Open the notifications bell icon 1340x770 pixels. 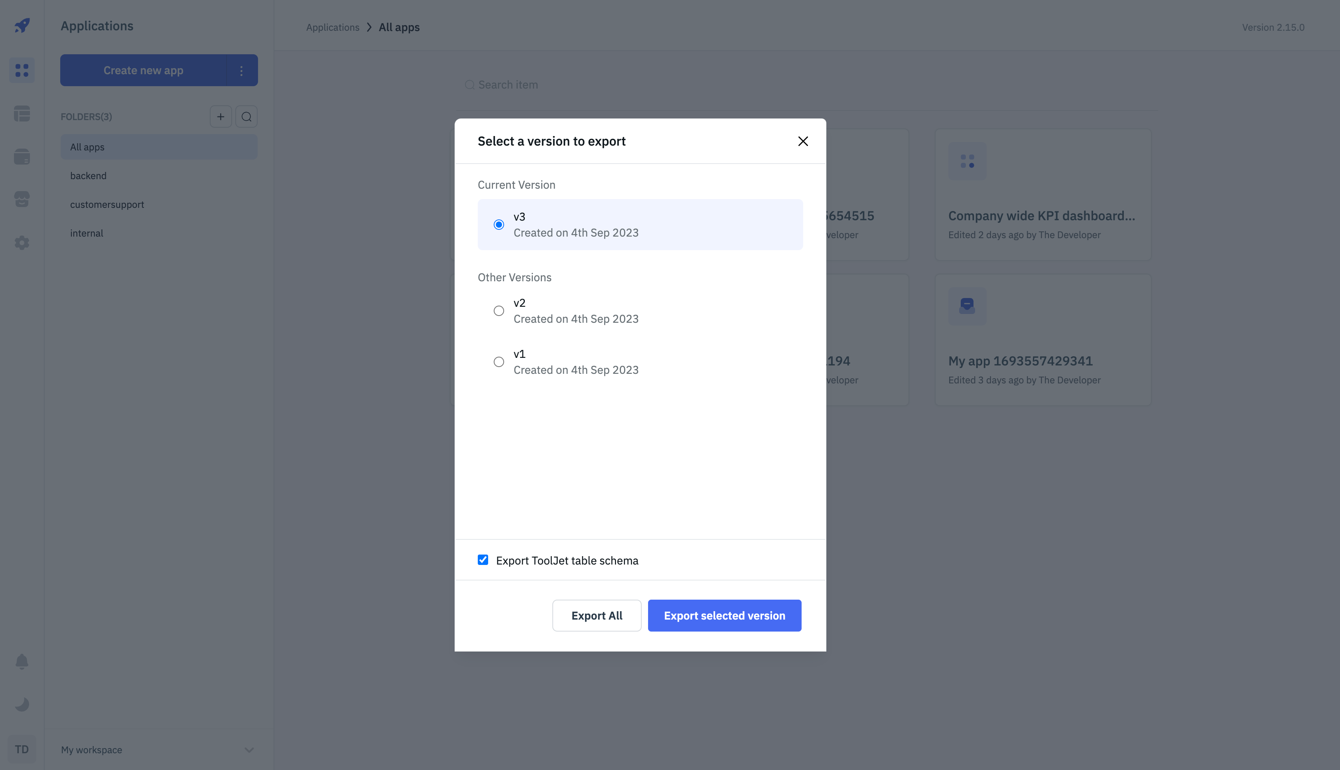[x=22, y=661]
